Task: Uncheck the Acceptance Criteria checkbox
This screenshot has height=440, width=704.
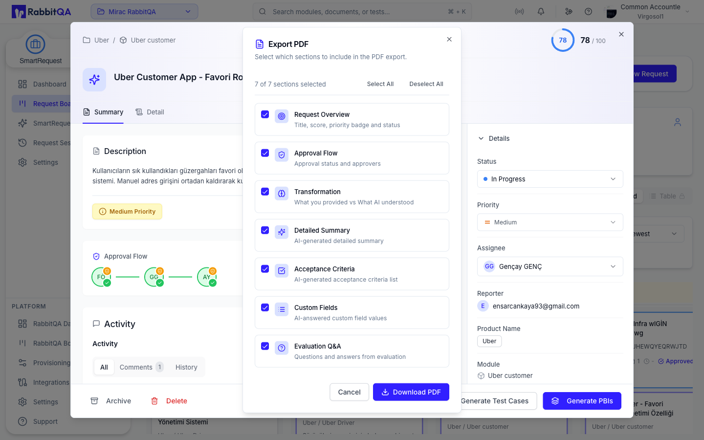Action: pyautogui.click(x=265, y=269)
